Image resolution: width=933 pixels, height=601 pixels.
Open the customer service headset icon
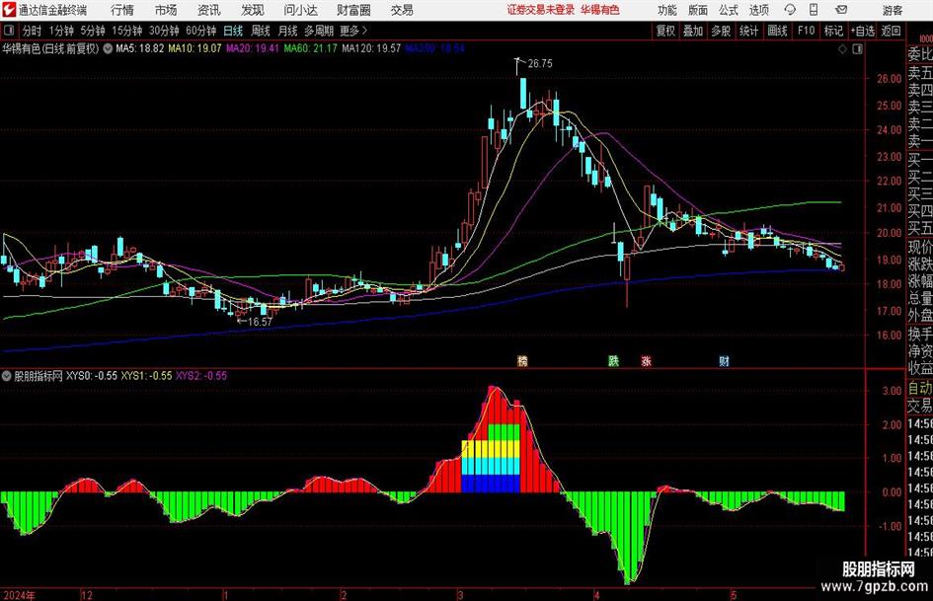coord(790,10)
